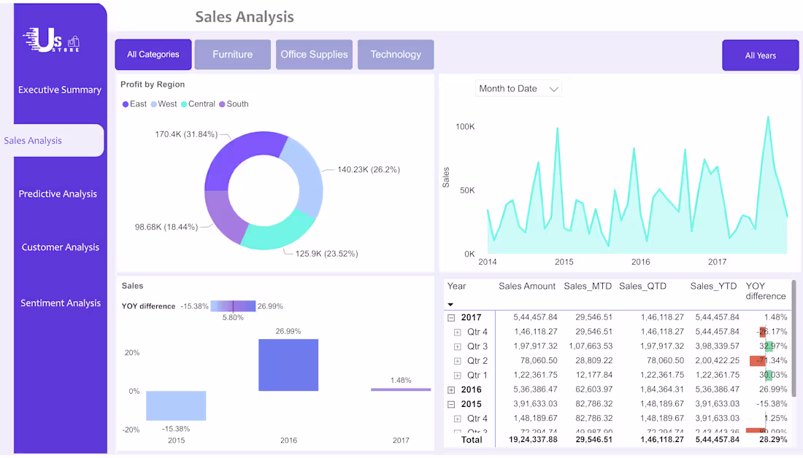
Task: Click the All Years button
Action: [x=761, y=55]
